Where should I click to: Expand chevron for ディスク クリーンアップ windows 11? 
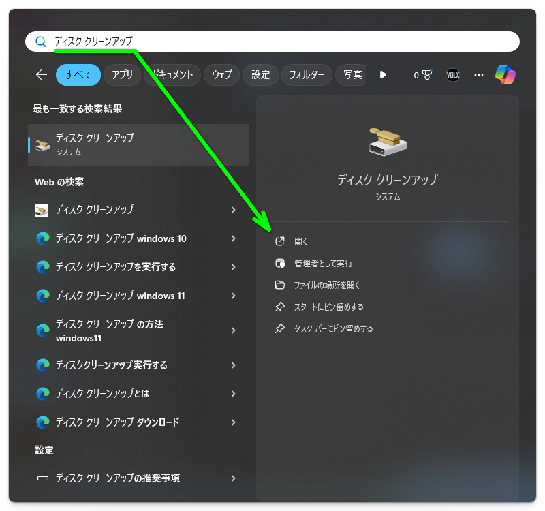(233, 296)
